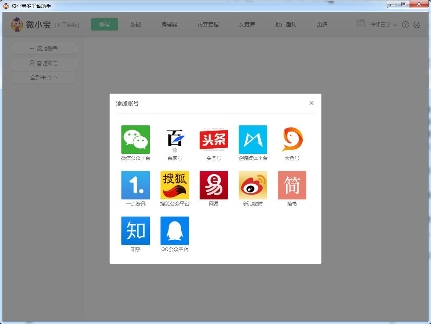This screenshot has height=324, width=431.
Task: Expand the 全部平台 platform filter dropdown
Action: point(44,77)
